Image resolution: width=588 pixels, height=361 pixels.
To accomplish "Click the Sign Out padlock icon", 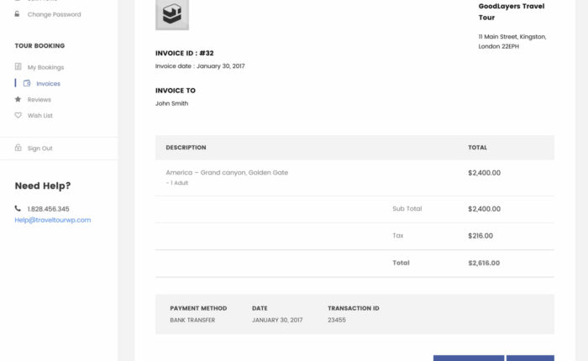I will pyautogui.click(x=18, y=149).
